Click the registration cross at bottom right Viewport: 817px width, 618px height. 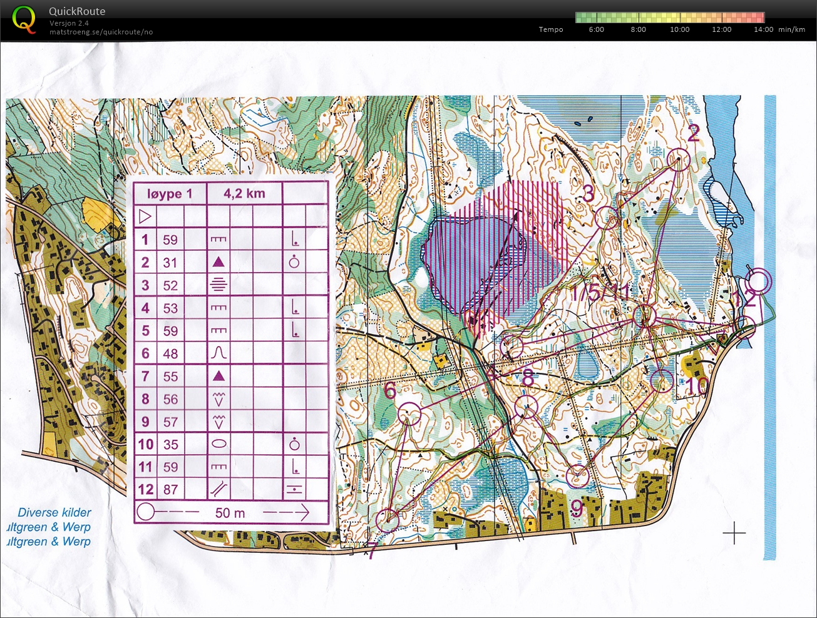coord(734,534)
